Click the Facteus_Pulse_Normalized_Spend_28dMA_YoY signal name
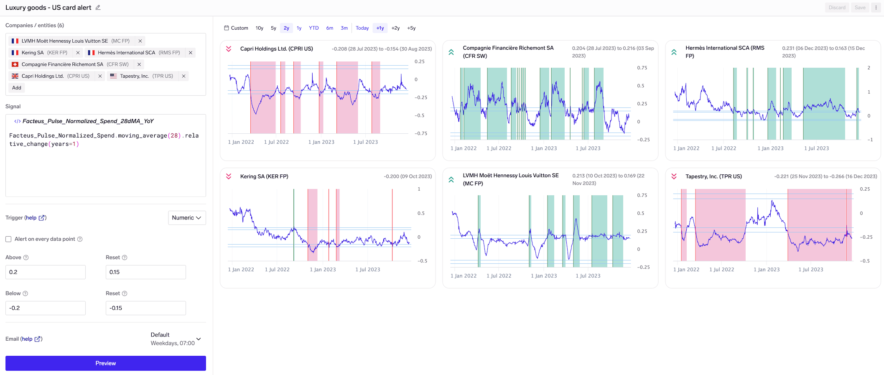The image size is (884, 375). pyautogui.click(x=88, y=121)
